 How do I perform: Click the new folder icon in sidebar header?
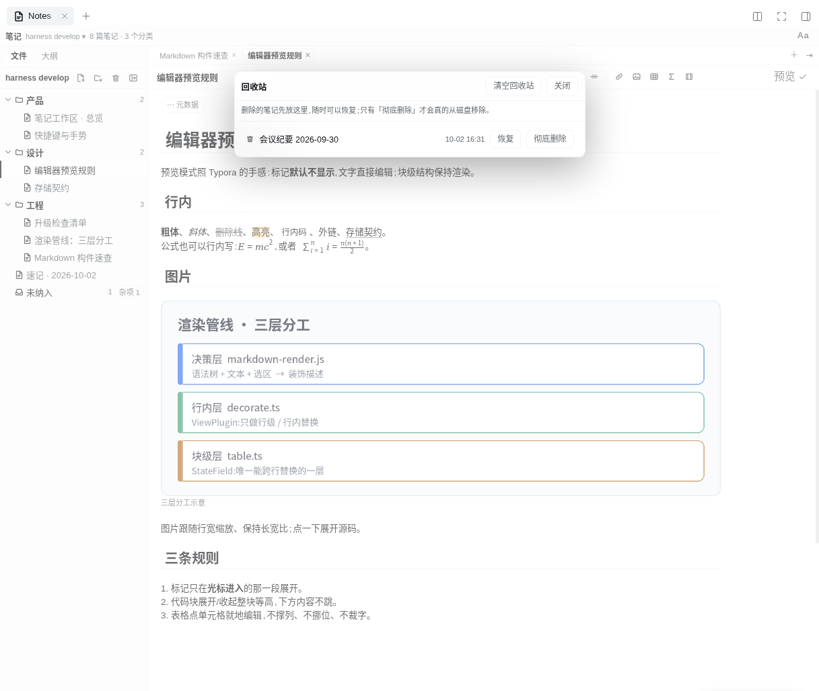[x=98, y=78]
